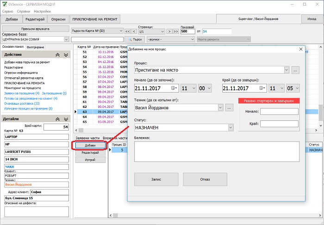Open Изписани позиции за приемане link

pyautogui.click(x=28, y=108)
